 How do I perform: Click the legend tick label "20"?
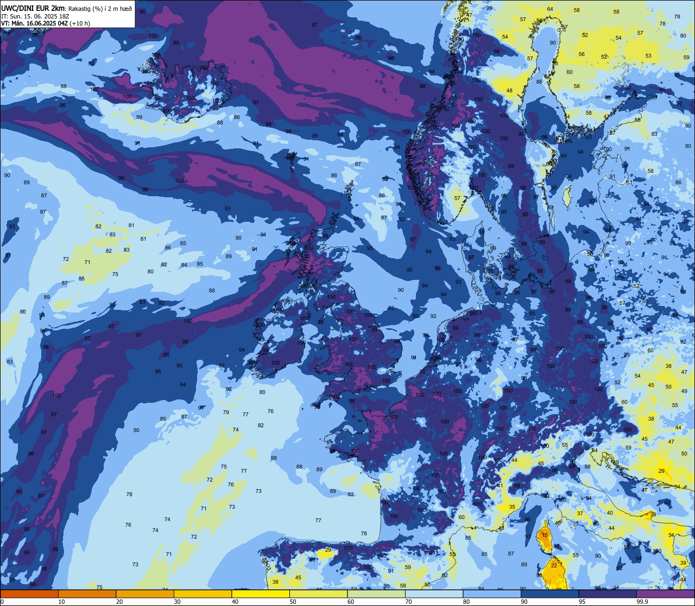pyautogui.click(x=119, y=602)
